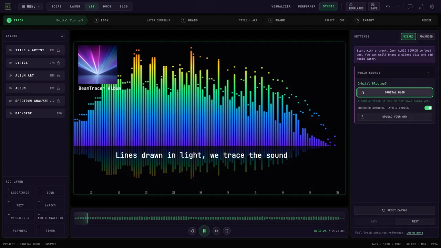This screenshot has height=248, width=441.
Task: Open the Docs tab
Action: pyautogui.click(x=107, y=7)
